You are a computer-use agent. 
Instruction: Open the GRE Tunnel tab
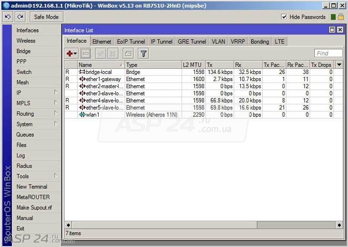tap(192, 41)
